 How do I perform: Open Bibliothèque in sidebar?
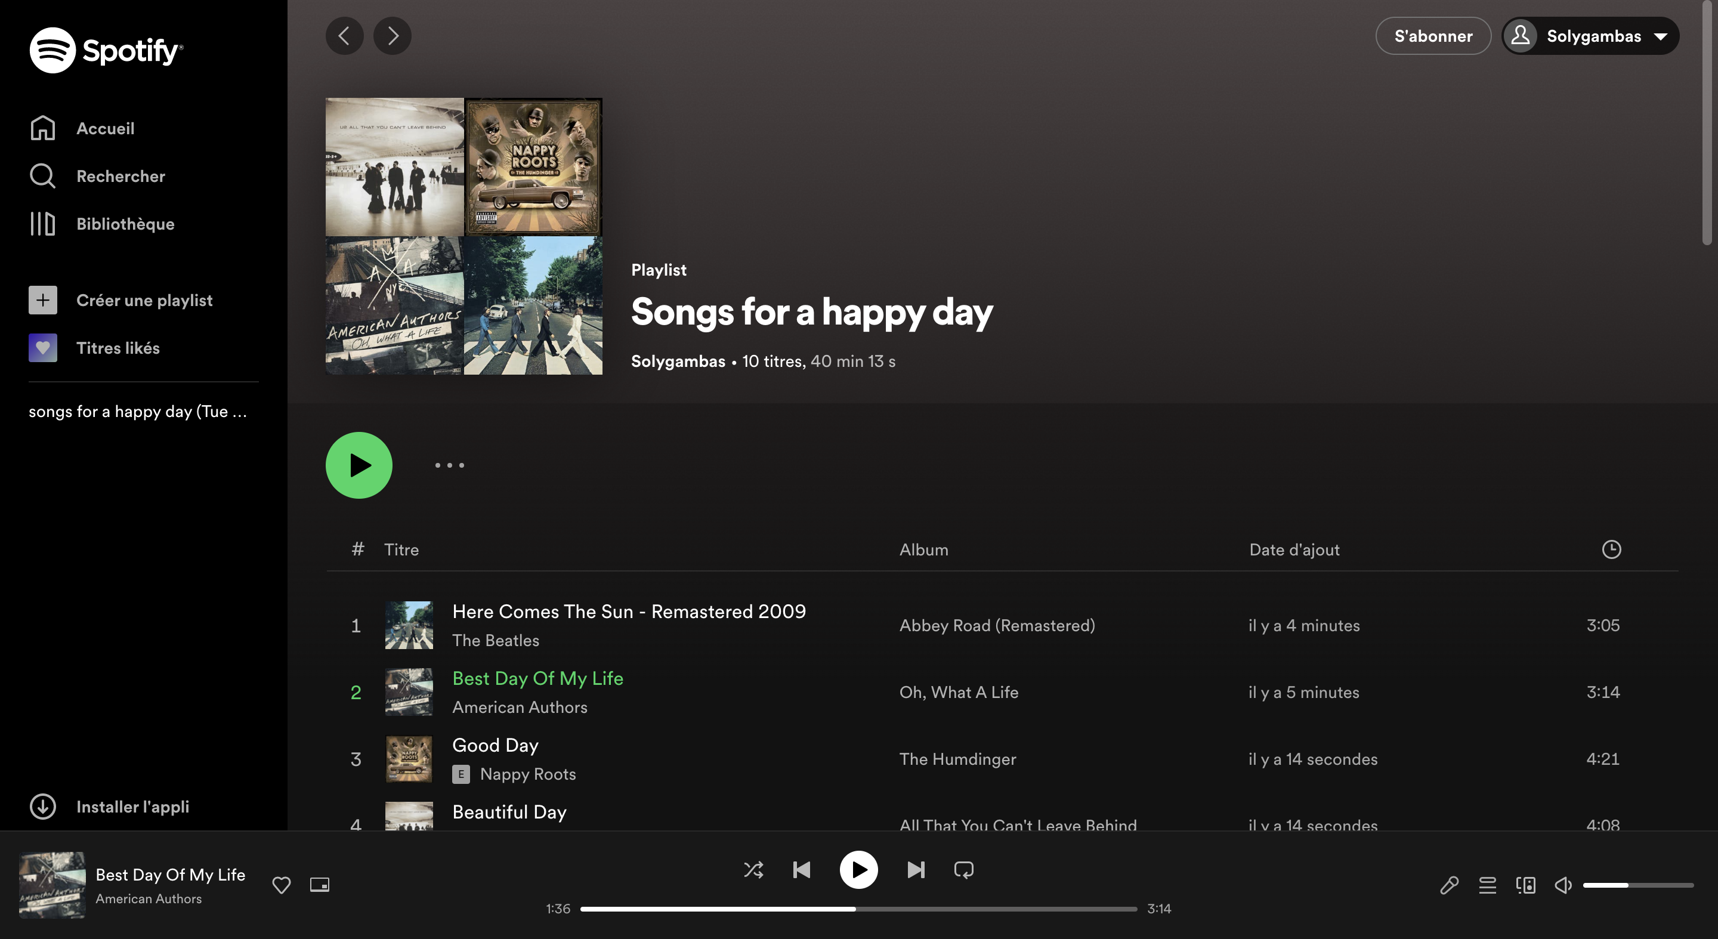[x=125, y=224]
